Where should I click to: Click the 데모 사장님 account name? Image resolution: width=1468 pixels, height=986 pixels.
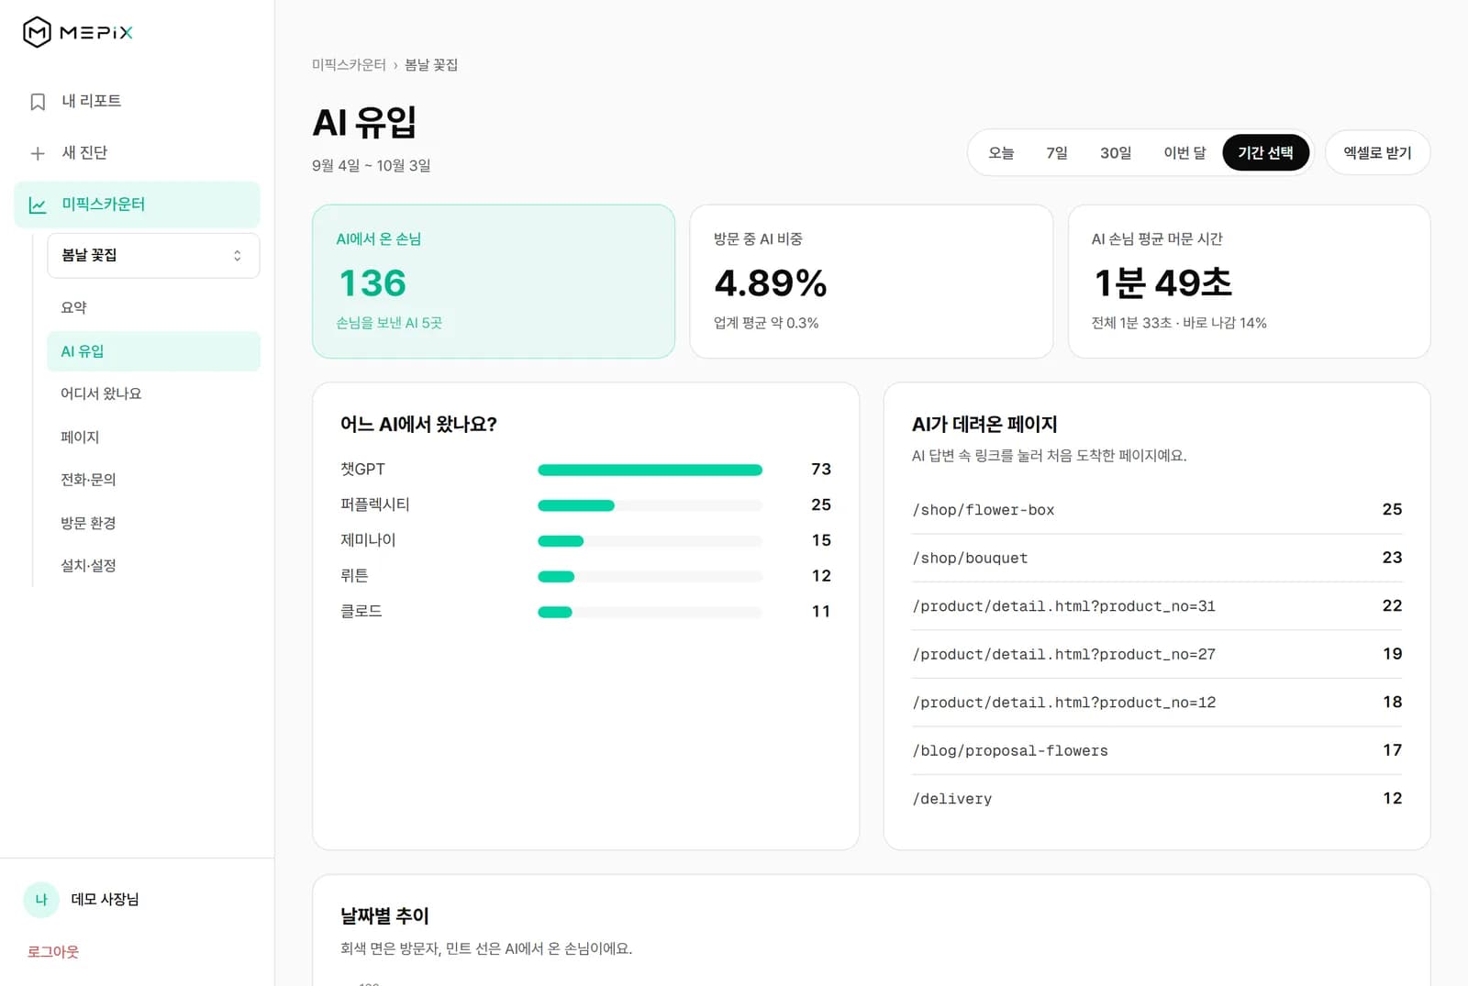[x=106, y=900]
